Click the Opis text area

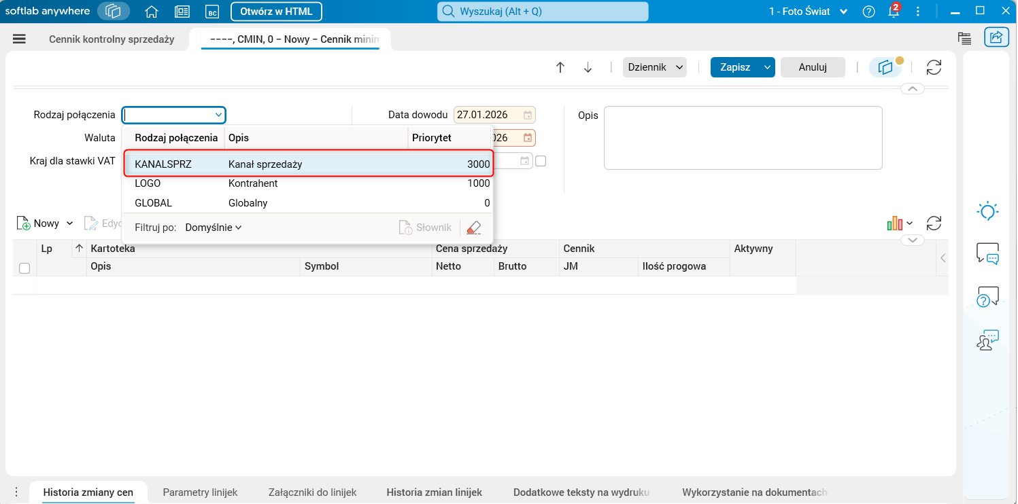click(743, 138)
